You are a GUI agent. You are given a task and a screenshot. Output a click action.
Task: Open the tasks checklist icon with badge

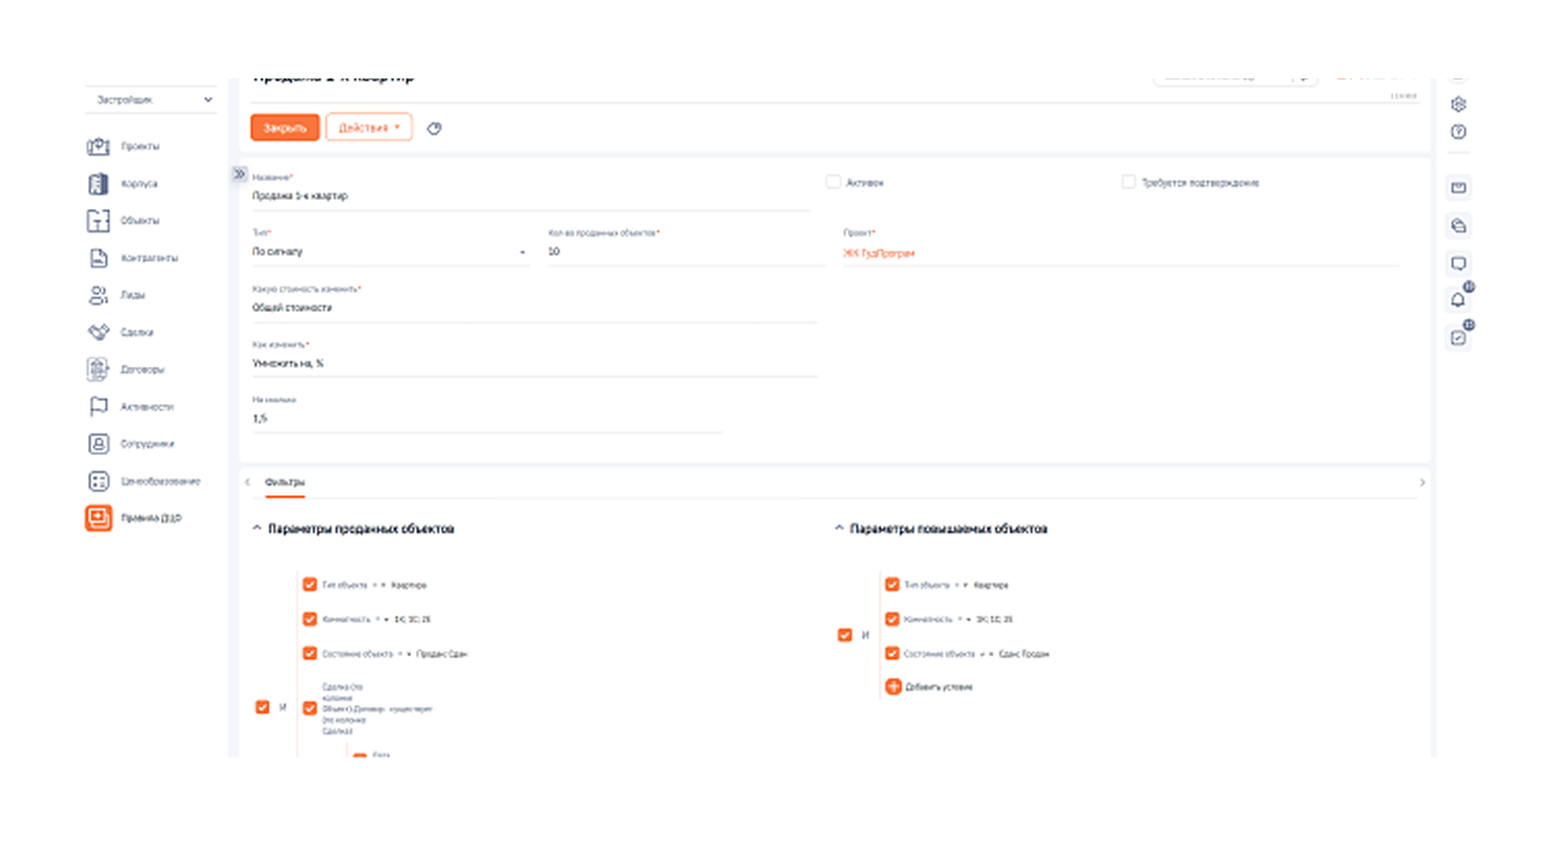pyautogui.click(x=1458, y=337)
